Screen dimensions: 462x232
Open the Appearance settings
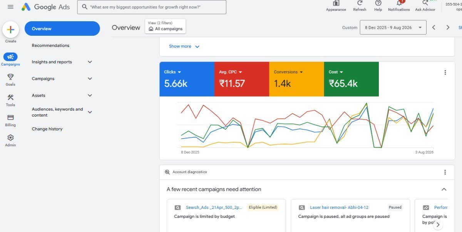336,6
